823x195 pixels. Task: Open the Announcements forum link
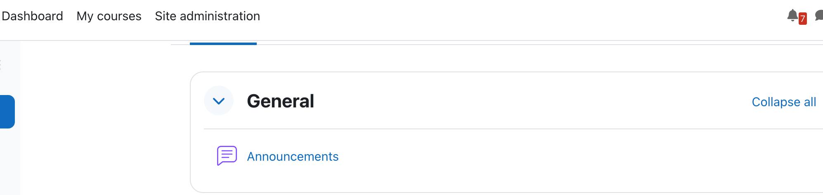tap(293, 157)
